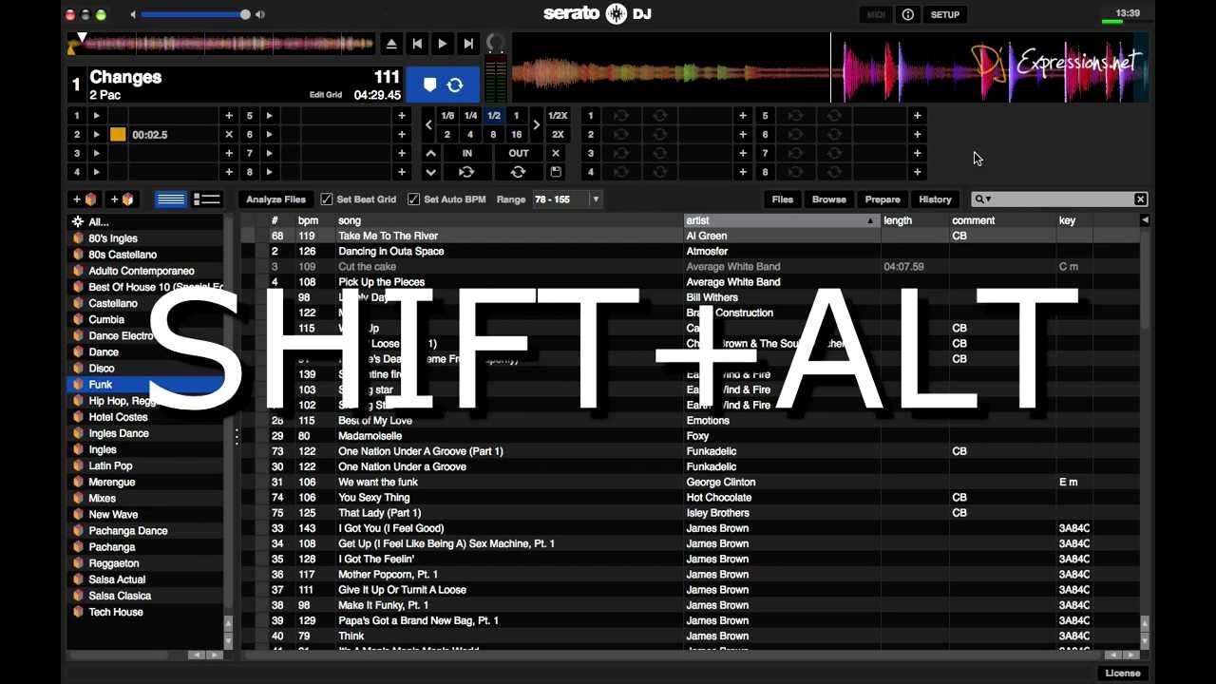Screen dimensions: 1216x684
Task: Open the Browse panel tab
Action: click(828, 199)
